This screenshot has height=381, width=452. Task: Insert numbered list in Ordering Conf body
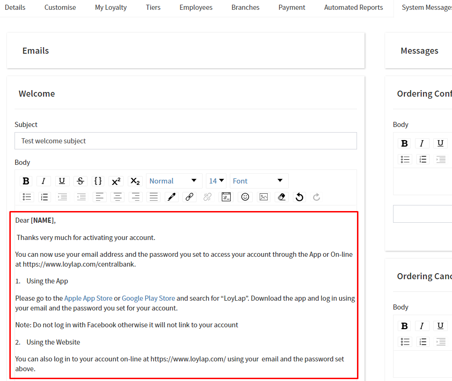[x=423, y=159]
